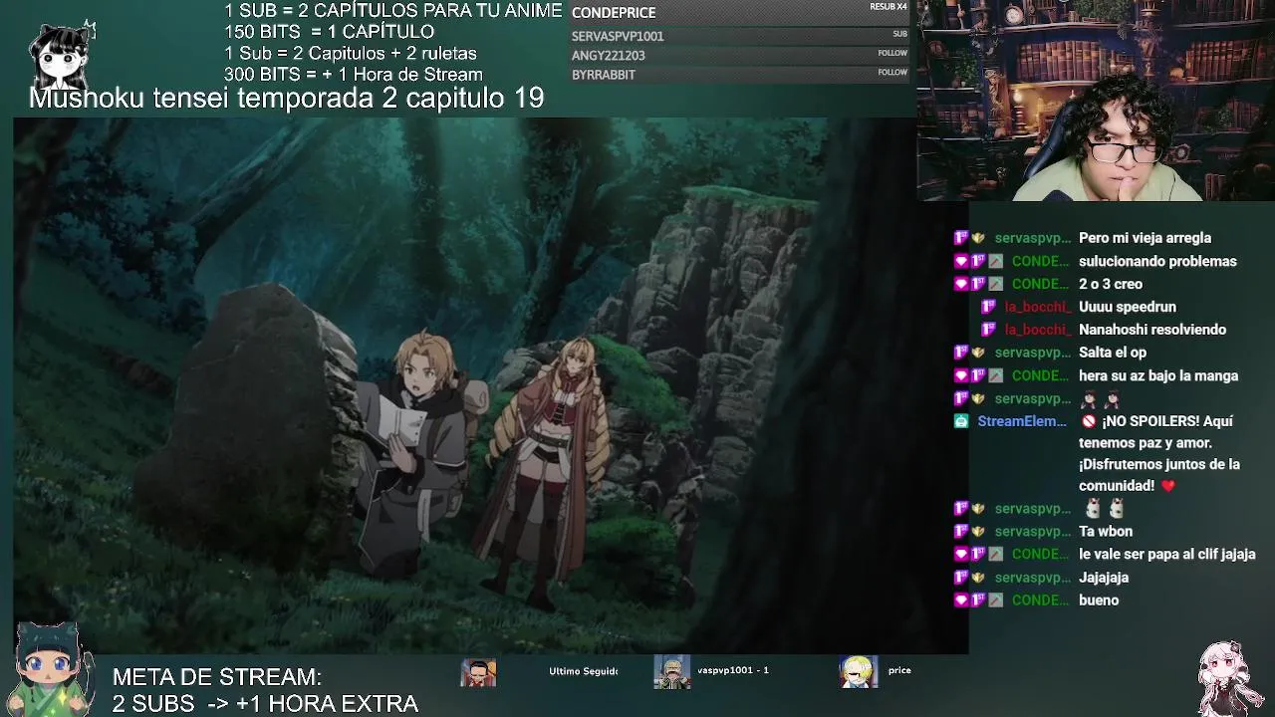Click 'servaspvp...' on 'Pero mi vieja arregla' row

1032,238
